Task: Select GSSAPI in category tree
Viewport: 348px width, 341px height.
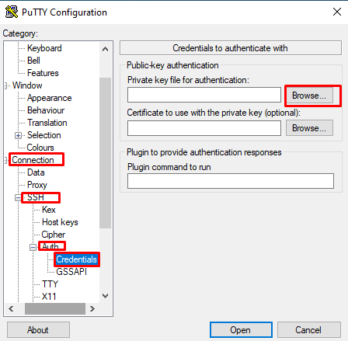Action: [x=71, y=272]
